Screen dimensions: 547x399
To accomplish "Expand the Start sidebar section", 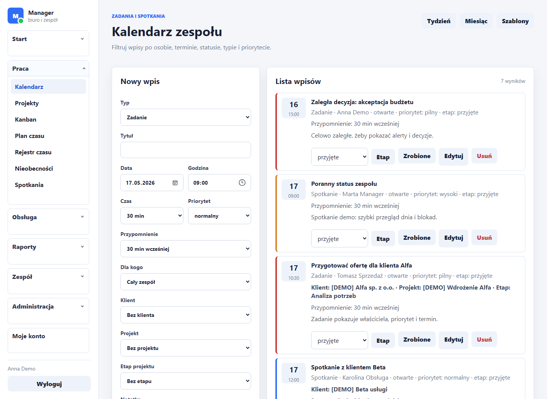I will [x=48, y=39].
